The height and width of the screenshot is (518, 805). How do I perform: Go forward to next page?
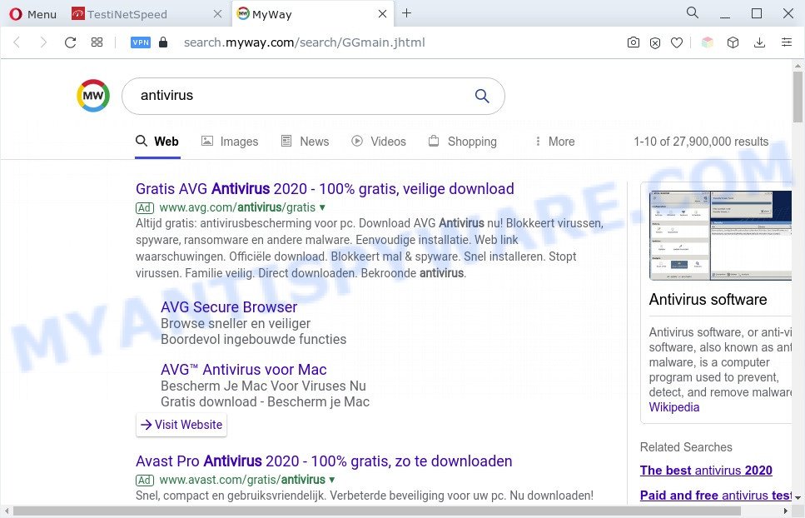(43, 42)
